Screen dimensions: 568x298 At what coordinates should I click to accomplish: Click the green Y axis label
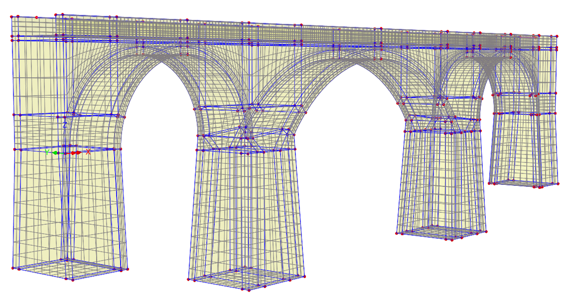point(47,152)
